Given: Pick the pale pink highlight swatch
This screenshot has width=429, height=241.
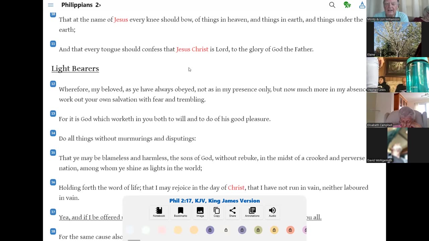Looking at the screenshot, I should click(162, 230).
